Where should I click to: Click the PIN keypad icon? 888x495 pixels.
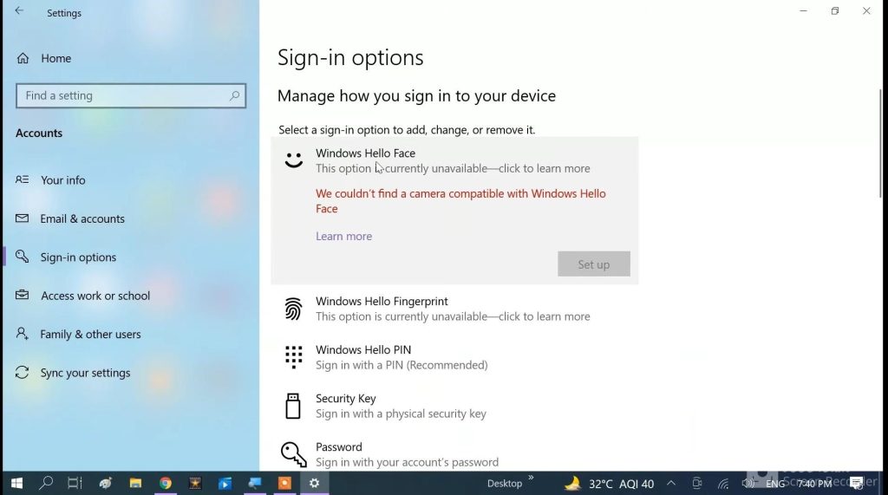click(x=293, y=357)
